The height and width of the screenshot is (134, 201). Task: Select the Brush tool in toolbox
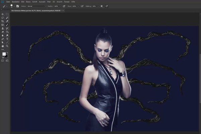coord(7,25)
